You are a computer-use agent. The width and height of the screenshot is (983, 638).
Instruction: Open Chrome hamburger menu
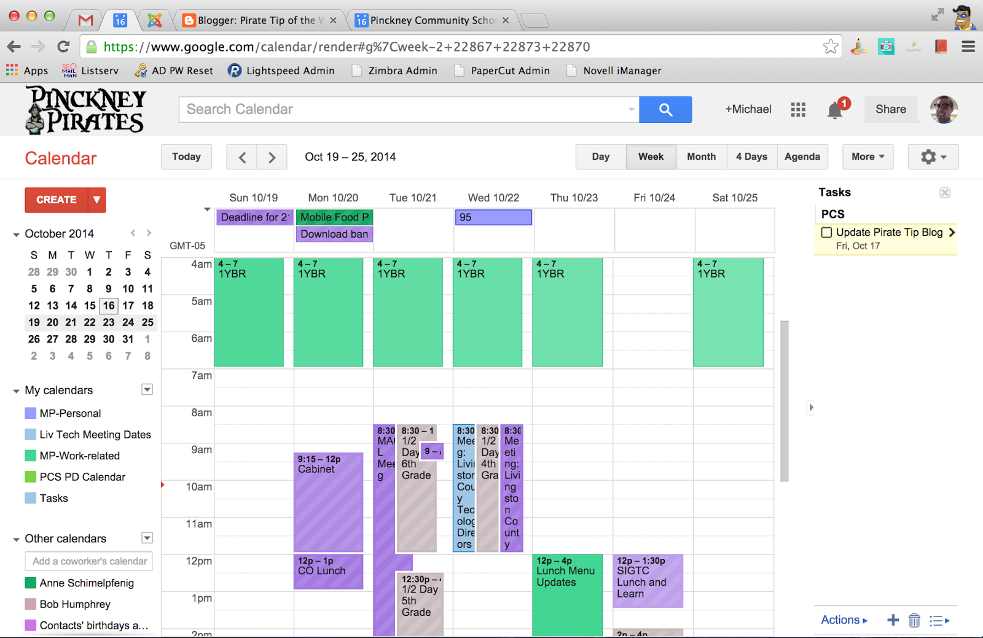coord(968,47)
